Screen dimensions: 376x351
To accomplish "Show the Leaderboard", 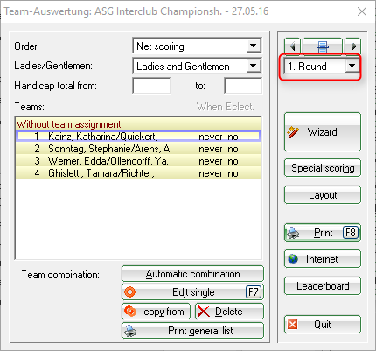I will (x=323, y=286).
